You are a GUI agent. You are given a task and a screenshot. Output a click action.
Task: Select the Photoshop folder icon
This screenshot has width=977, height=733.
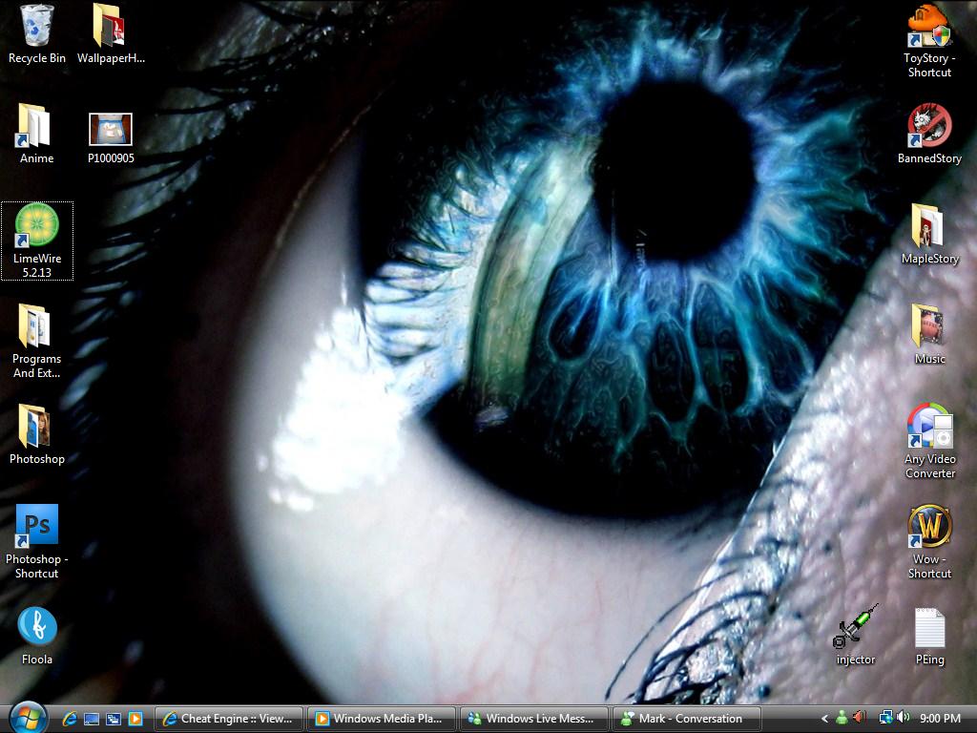click(x=34, y=427)
